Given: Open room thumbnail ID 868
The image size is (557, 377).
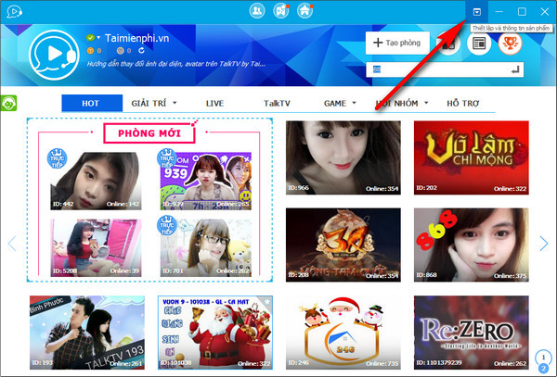Looking at the screenshot, I should point(471,245).
